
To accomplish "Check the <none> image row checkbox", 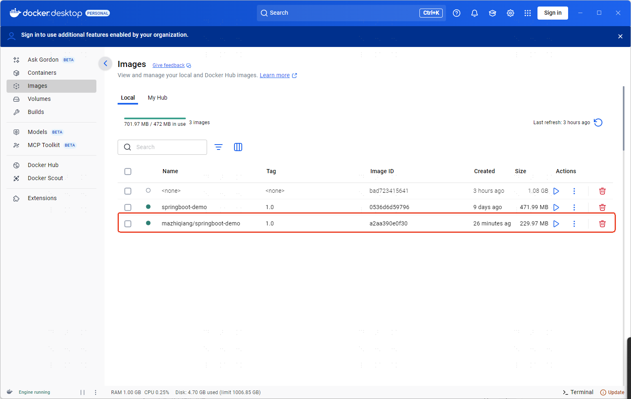I will (128, 191).
